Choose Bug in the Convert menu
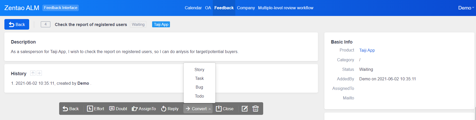 [199, 87]
